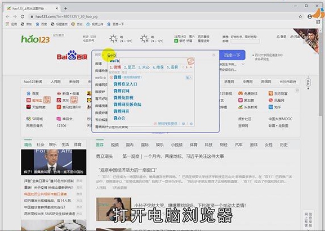Bookmark this page with the star icon
The width and height of the screenshot is (325, 231).
tap(300, 16)
